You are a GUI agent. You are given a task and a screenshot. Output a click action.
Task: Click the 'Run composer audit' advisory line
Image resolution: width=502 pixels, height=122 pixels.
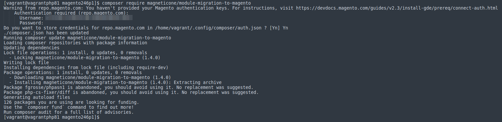point(68,112)
